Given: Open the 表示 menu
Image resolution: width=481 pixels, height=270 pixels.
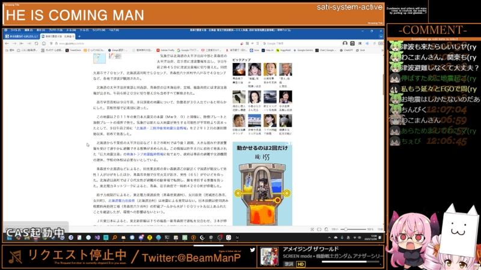Looking at the screenshot, I should pyautogui.click(x=41, y=31).
